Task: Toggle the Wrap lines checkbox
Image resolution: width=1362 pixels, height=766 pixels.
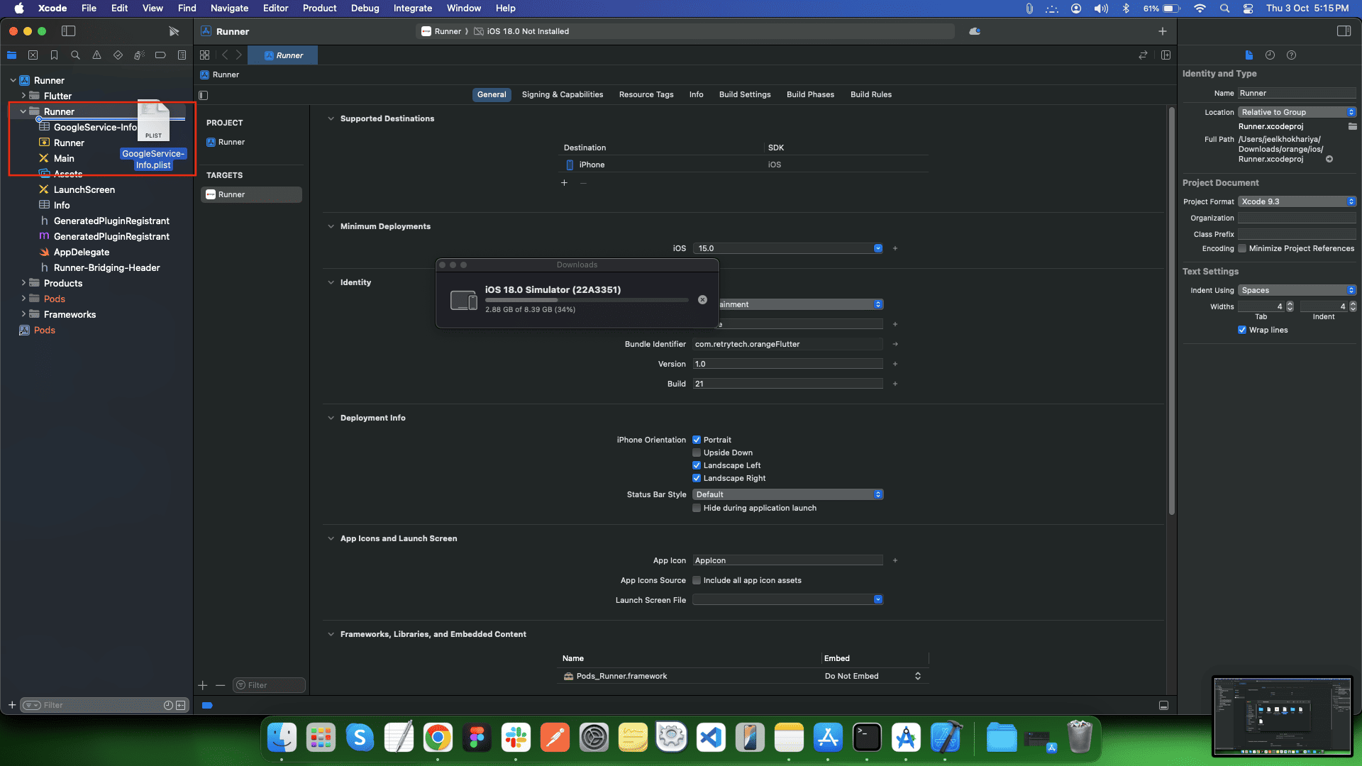Action: [x=1242, y=330]
